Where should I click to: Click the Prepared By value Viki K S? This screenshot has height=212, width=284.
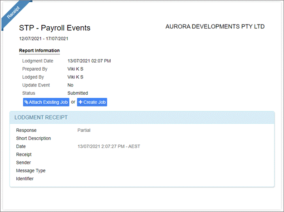75,69
